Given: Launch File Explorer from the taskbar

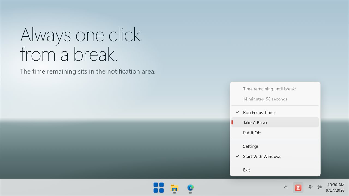Looking at the screenshot, I should pos(174,188).
